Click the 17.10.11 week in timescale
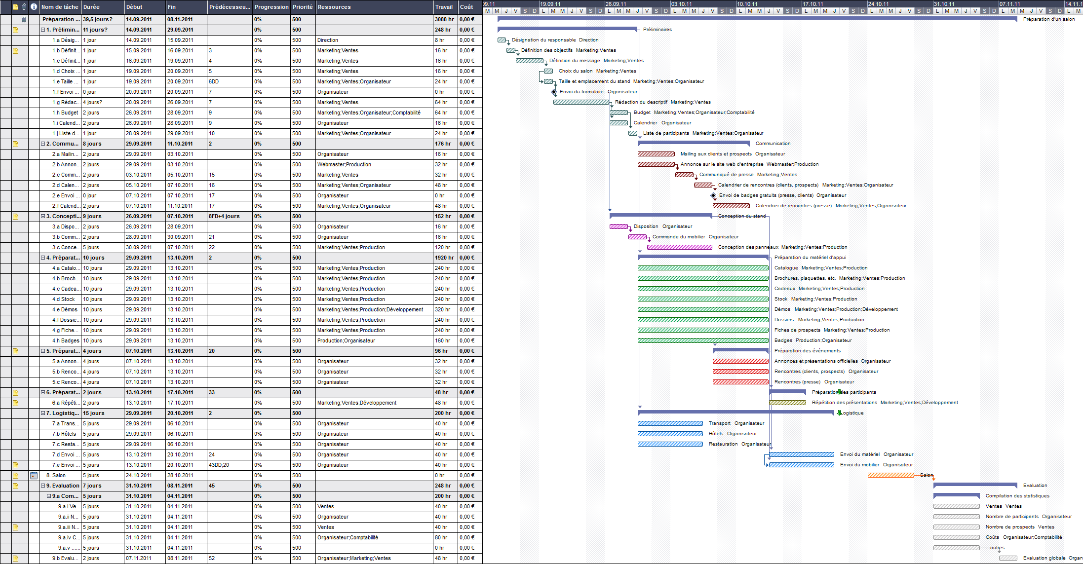 click(834, 3)
